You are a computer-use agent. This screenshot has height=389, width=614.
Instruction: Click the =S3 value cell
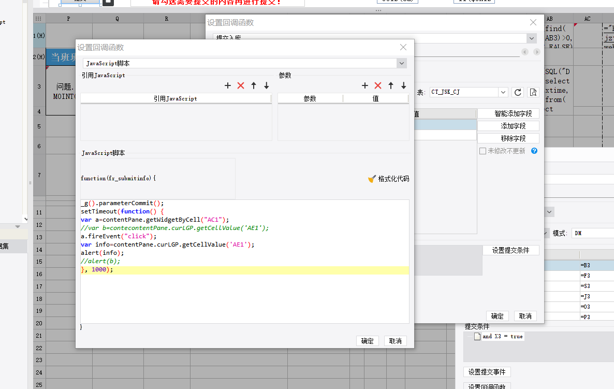pos(596,286)
